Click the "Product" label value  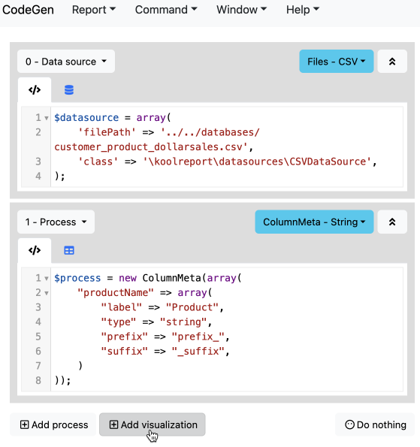tap(192, 307)
